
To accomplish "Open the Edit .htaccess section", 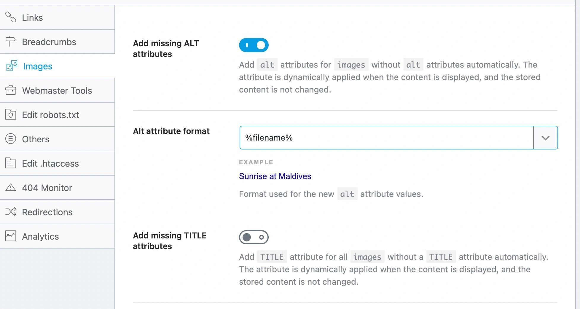I will (x=50, y=163).
